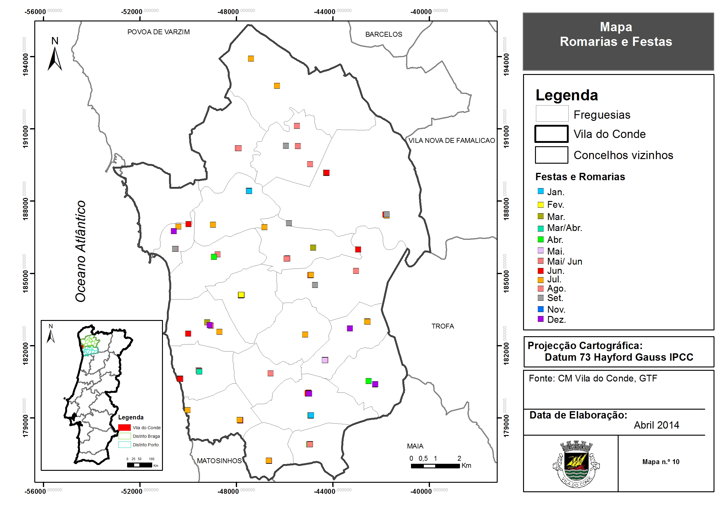Click the "Mapa n.º 10" text

[x=661, y=462]
